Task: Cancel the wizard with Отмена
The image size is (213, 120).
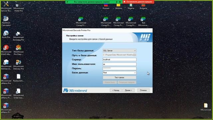Action: coord(143,90)
